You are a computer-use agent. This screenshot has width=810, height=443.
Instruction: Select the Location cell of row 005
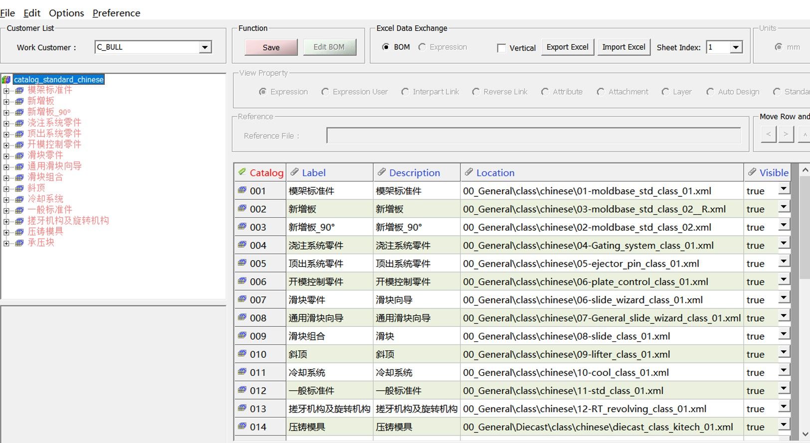(x=602, y=263)
